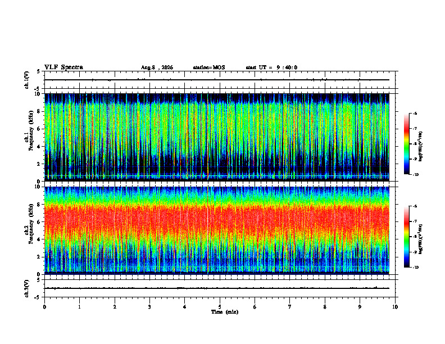
Task: Select the "station=MOS" header text
Action: (x=209, y=67)
